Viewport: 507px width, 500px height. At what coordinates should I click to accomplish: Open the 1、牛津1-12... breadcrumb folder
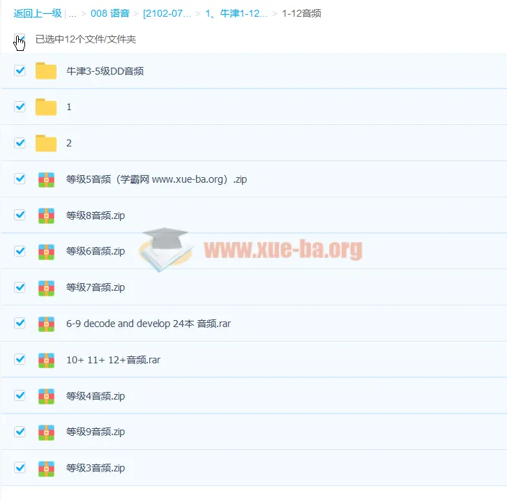tap(236, 13)
